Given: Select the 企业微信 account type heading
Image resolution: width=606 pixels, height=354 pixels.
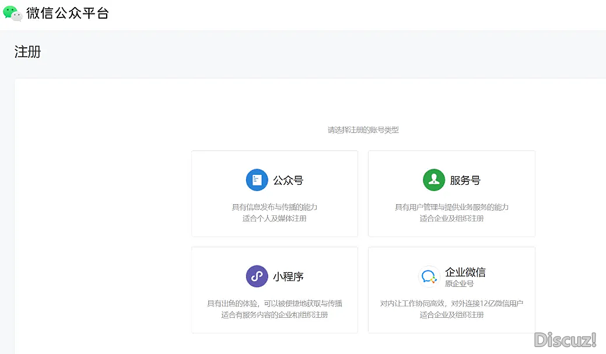Looking at the screenshot, I should point(465,272).
